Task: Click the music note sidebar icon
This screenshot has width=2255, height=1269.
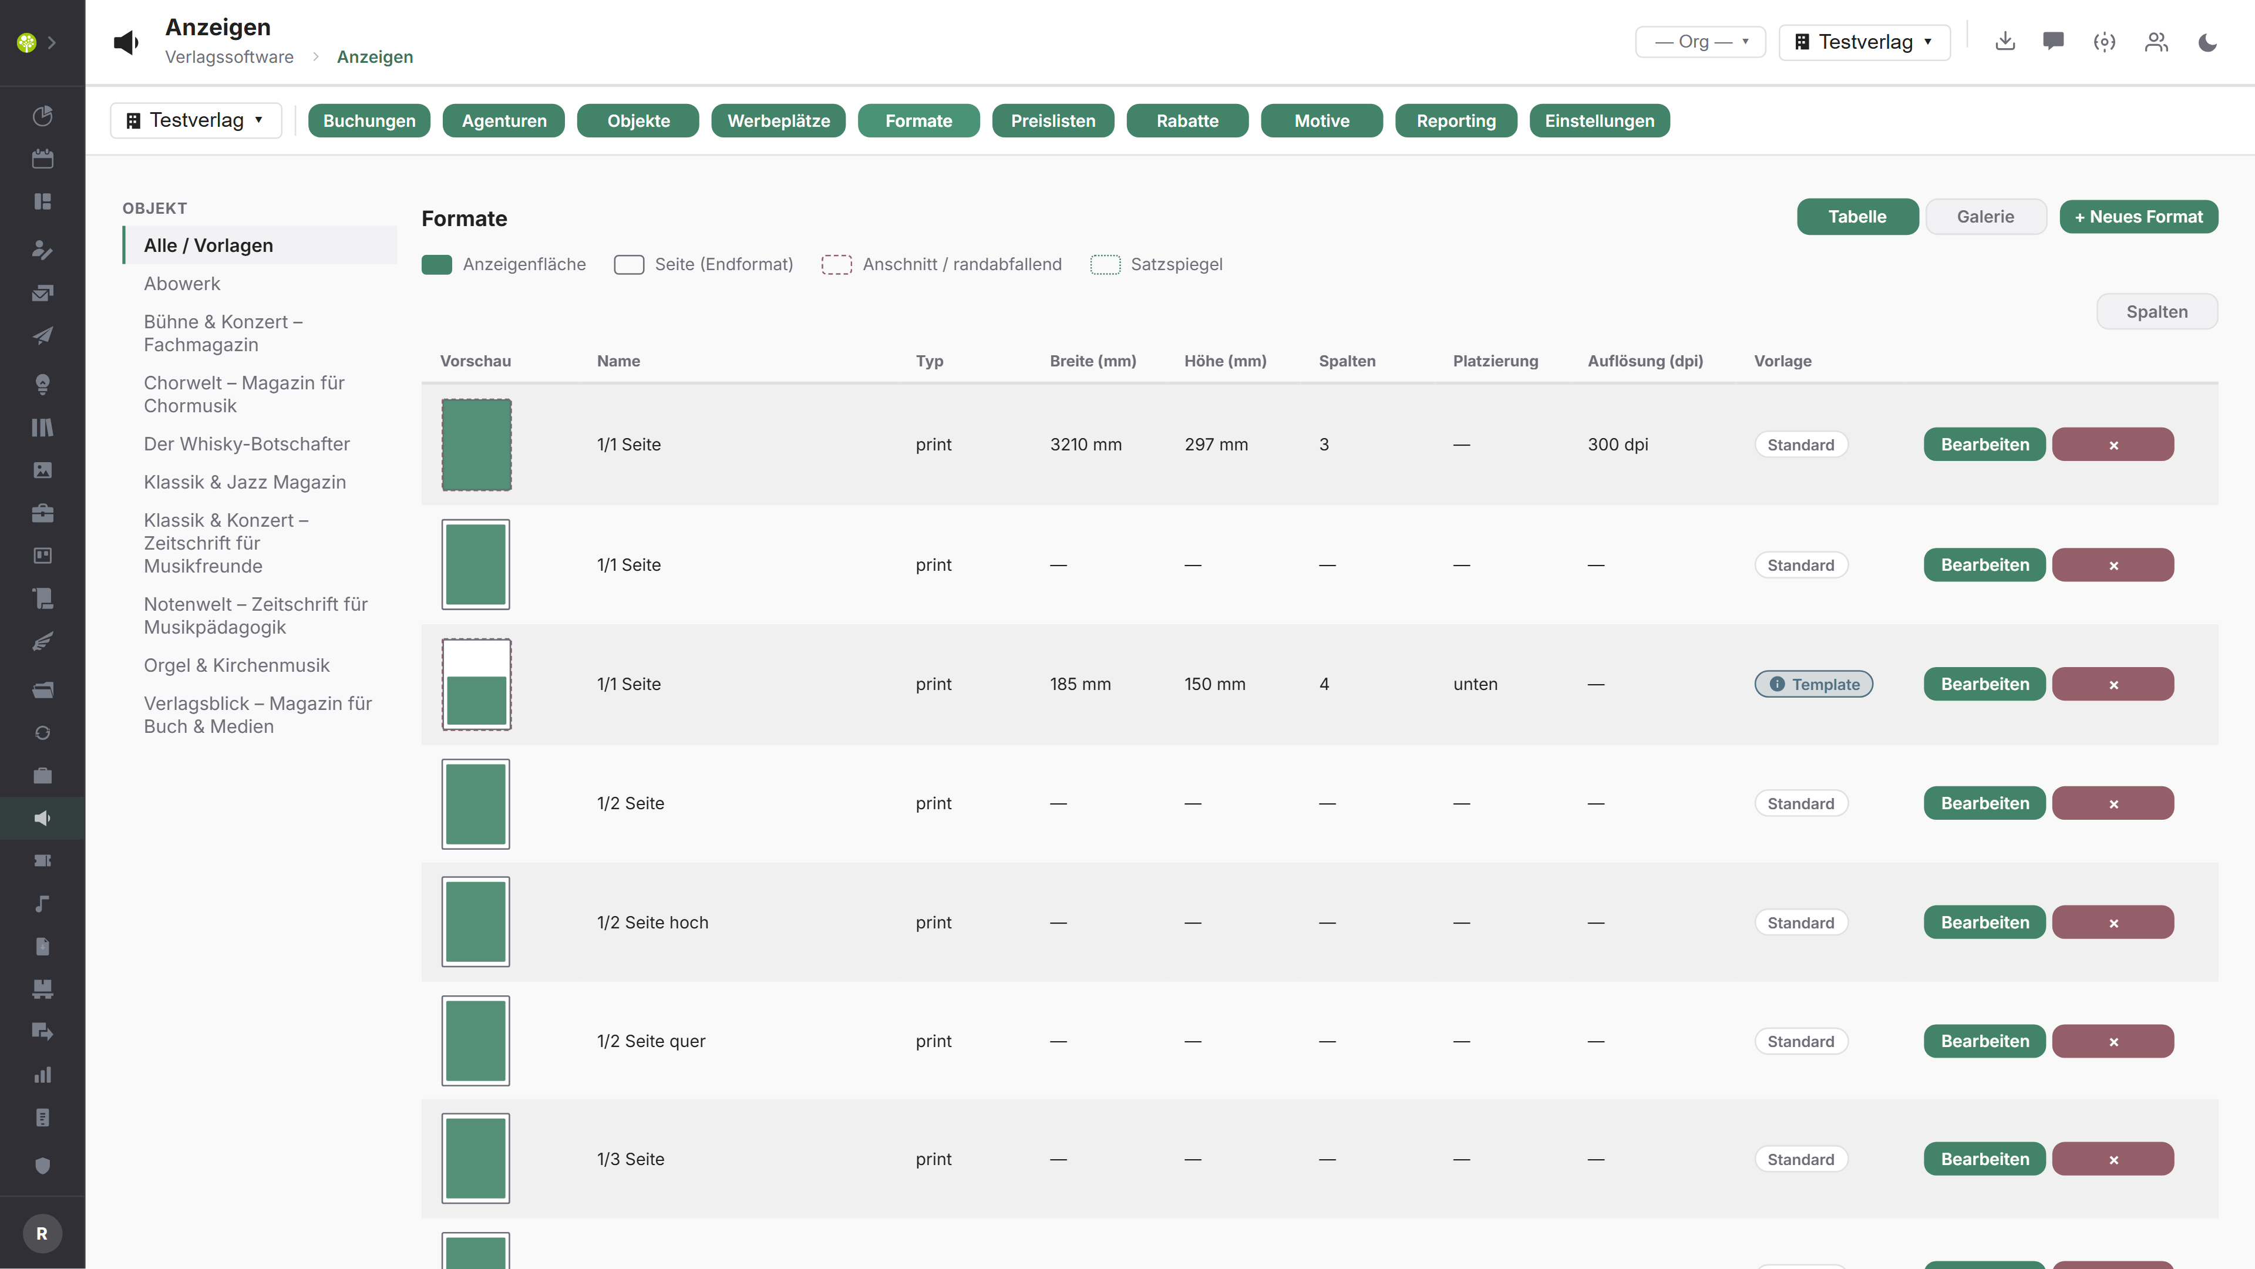Action: (42, 904)
